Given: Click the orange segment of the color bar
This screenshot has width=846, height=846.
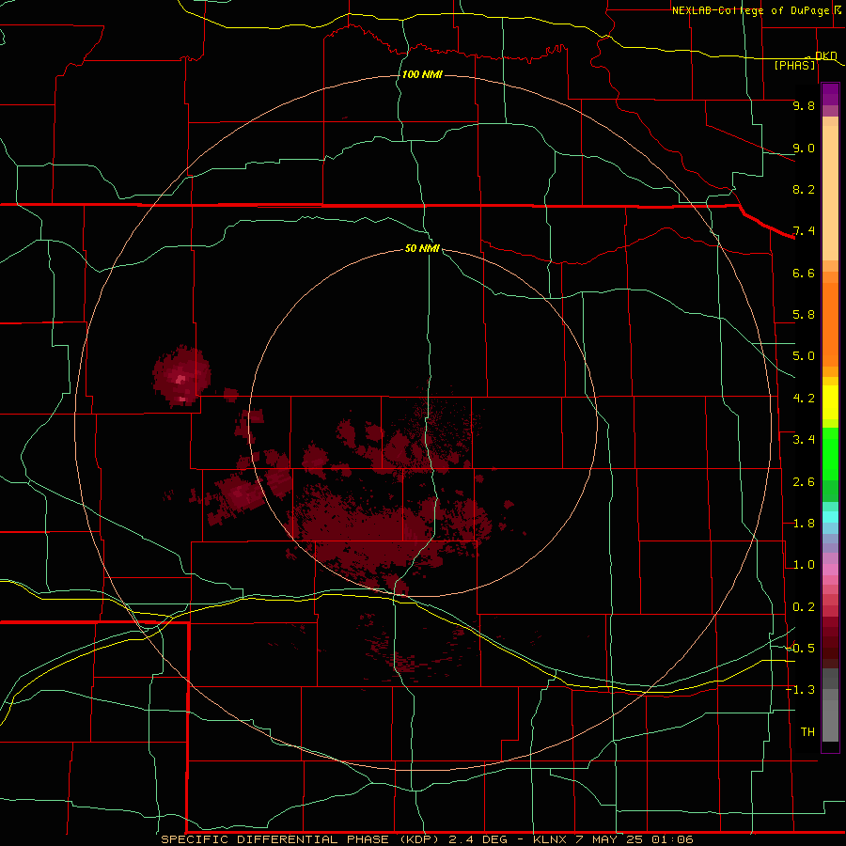Looking at the screenshot, I should point(830,323).
